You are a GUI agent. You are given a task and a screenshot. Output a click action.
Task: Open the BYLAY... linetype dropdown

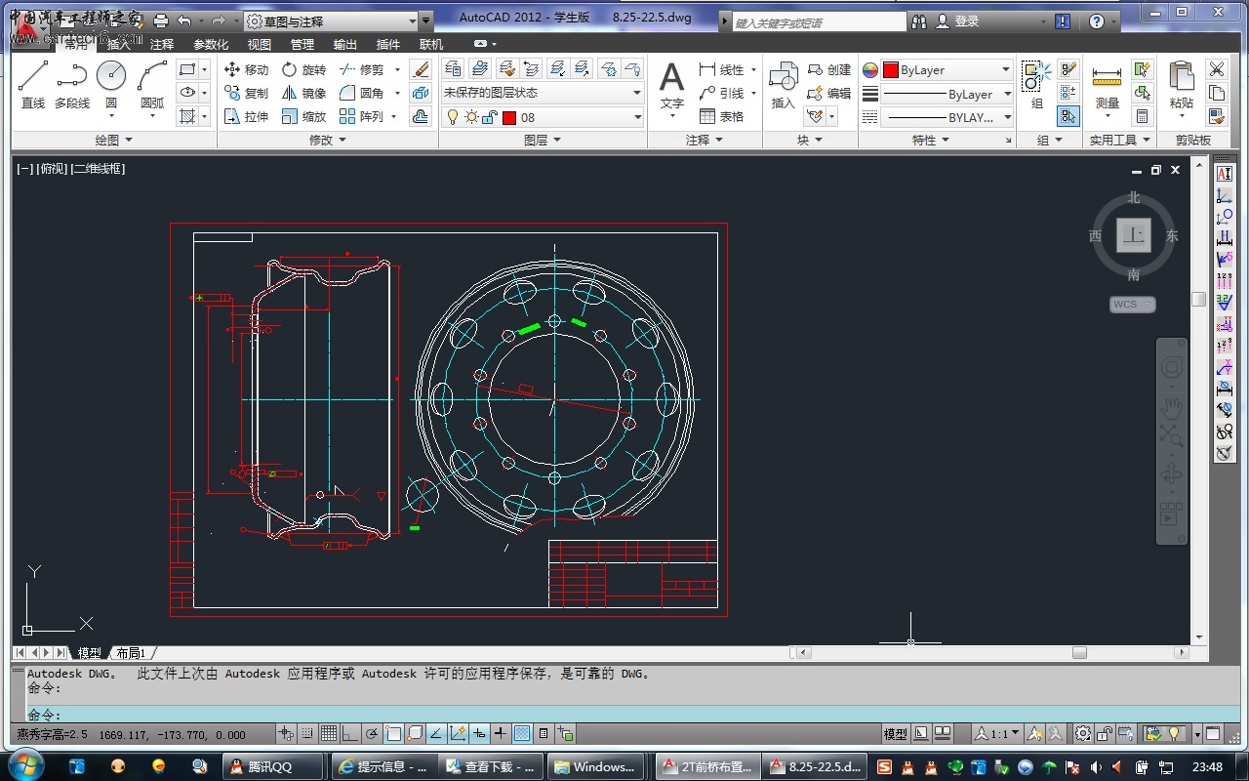[947, 117]
